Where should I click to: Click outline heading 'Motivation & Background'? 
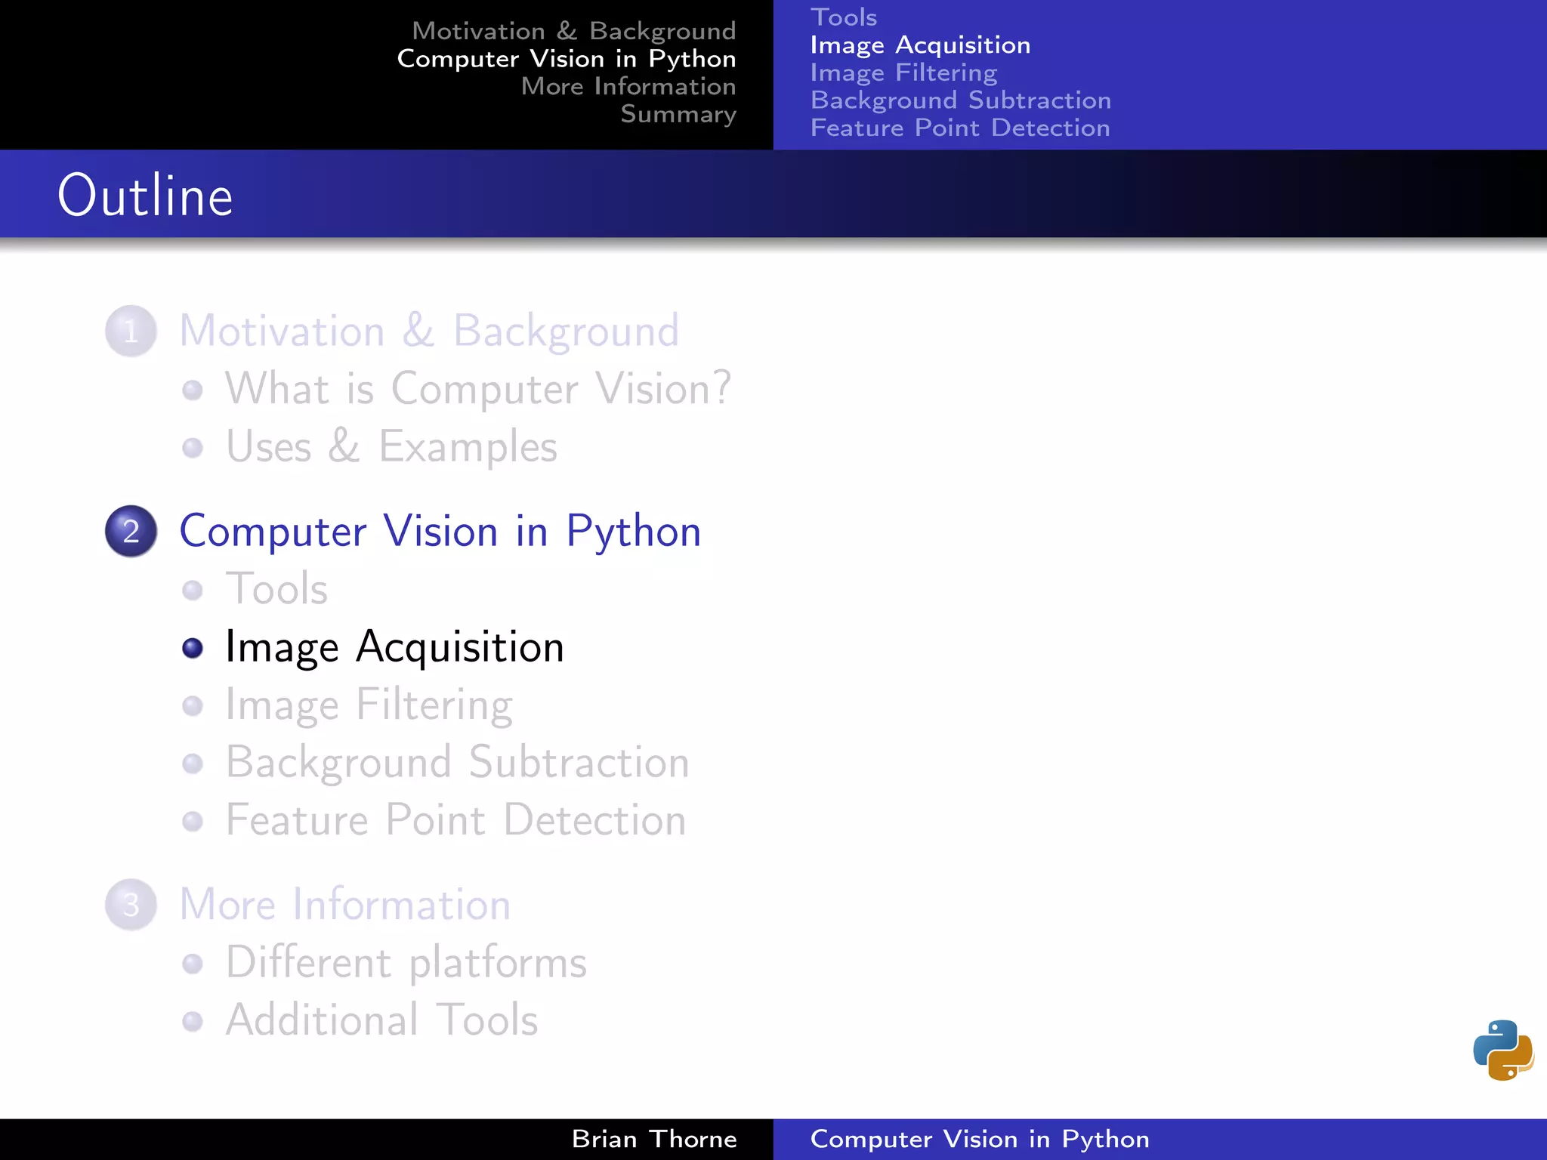tap(429, 331)
